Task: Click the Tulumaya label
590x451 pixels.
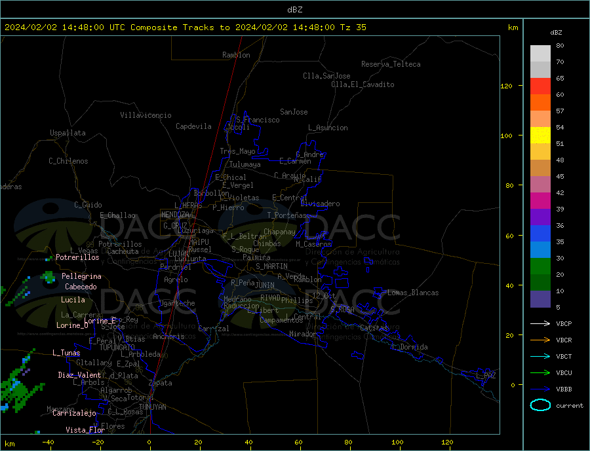Action: pyautogui.click(x=245, y=164)
